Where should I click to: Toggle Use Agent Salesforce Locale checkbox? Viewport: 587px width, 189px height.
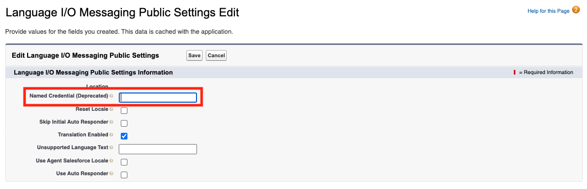[124, 162]
